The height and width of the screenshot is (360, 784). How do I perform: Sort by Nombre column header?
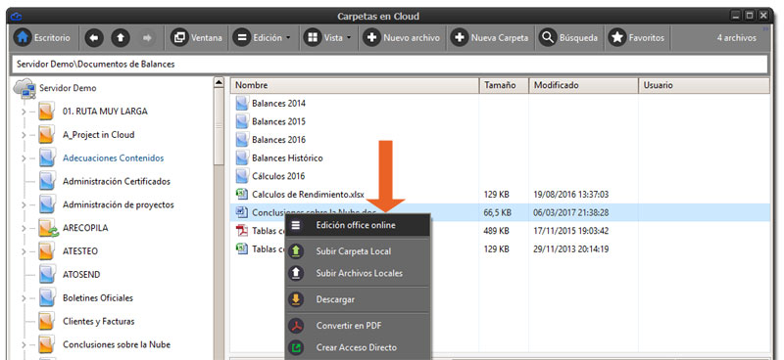coord(355,85)
